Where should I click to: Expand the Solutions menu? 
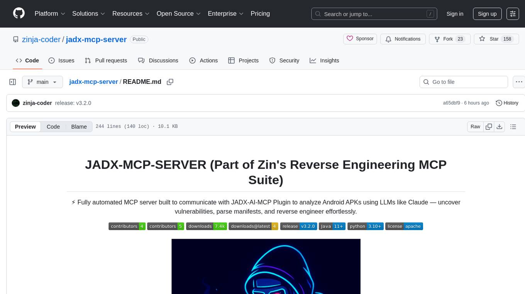[89, 13]
